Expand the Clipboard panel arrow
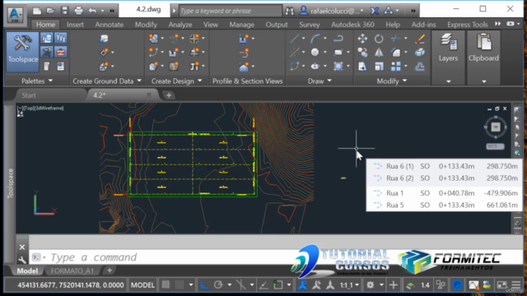Screen dimensions: 527x296 tap(483, 81)
